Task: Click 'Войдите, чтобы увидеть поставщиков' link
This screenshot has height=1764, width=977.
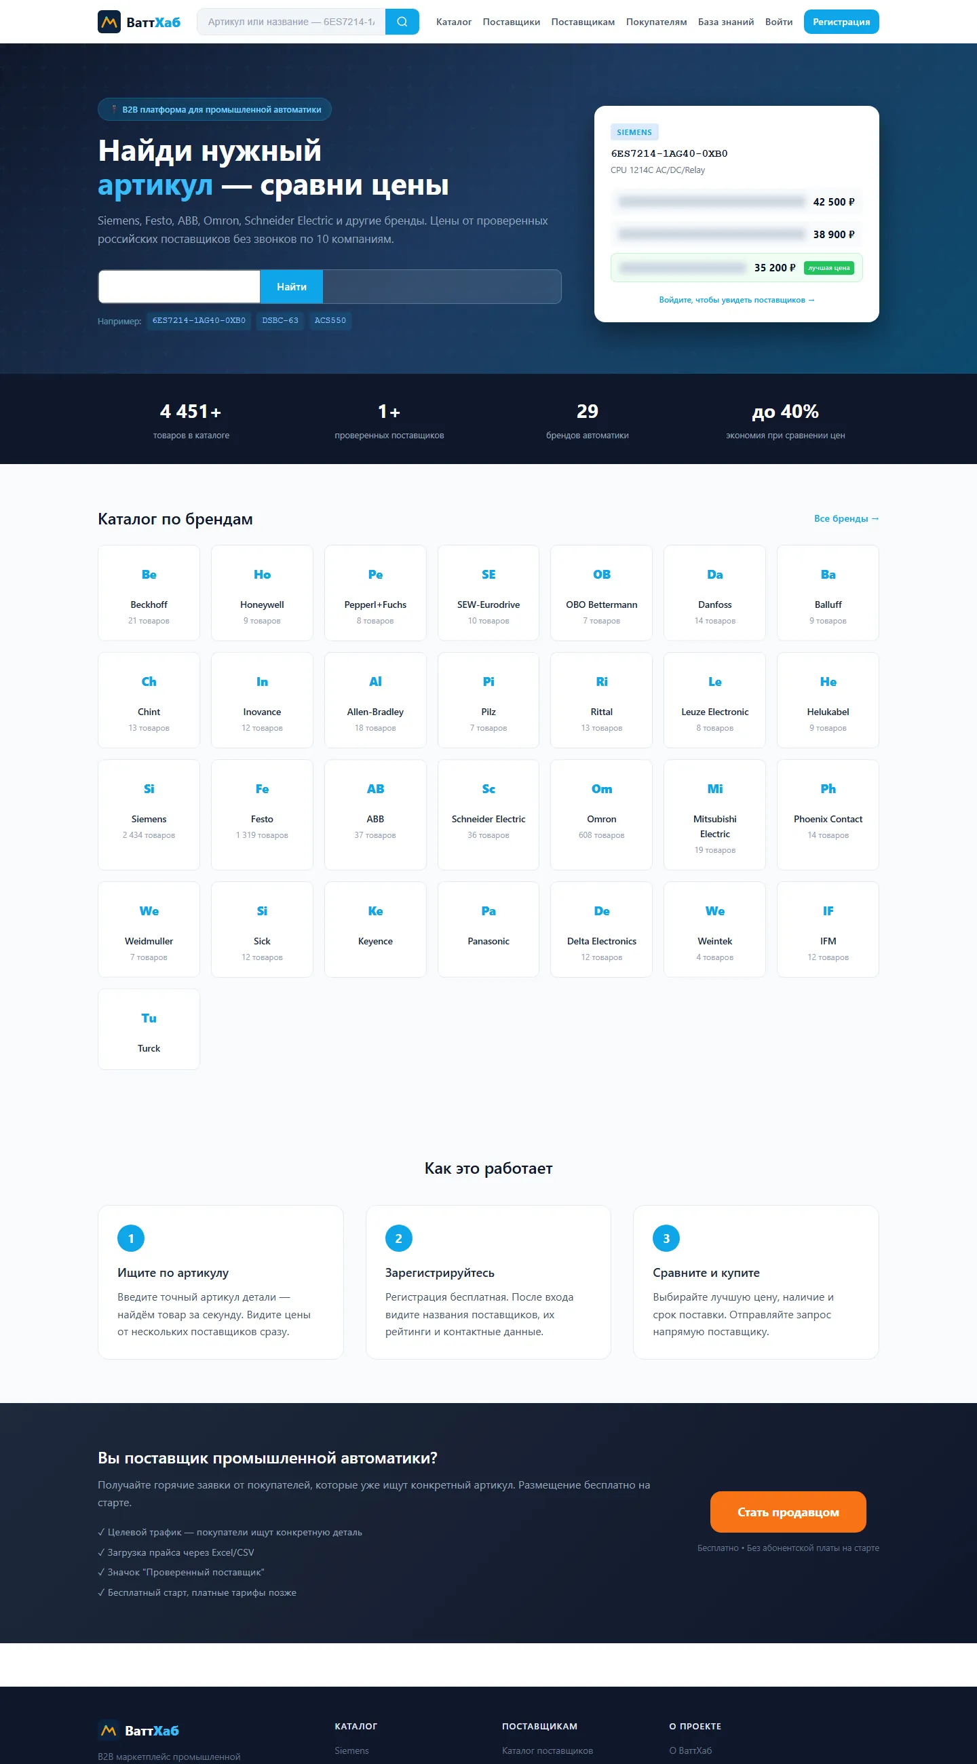Action: point(737,300)
